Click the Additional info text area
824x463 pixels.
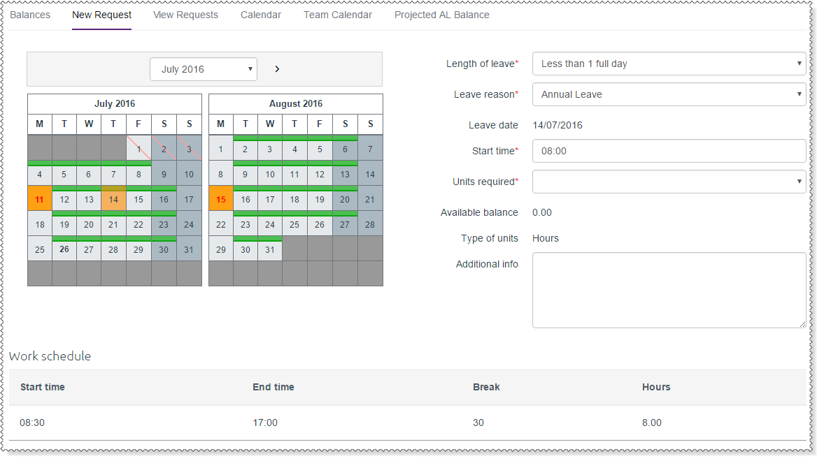pos(669,290)
